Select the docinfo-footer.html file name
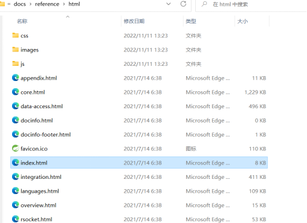The height and width of the screenshot is (223, 307). (x=45, y=134)
